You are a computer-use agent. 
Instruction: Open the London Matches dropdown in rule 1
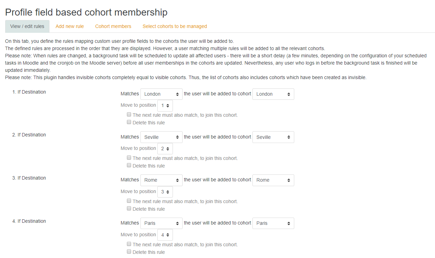coord(161,94)
